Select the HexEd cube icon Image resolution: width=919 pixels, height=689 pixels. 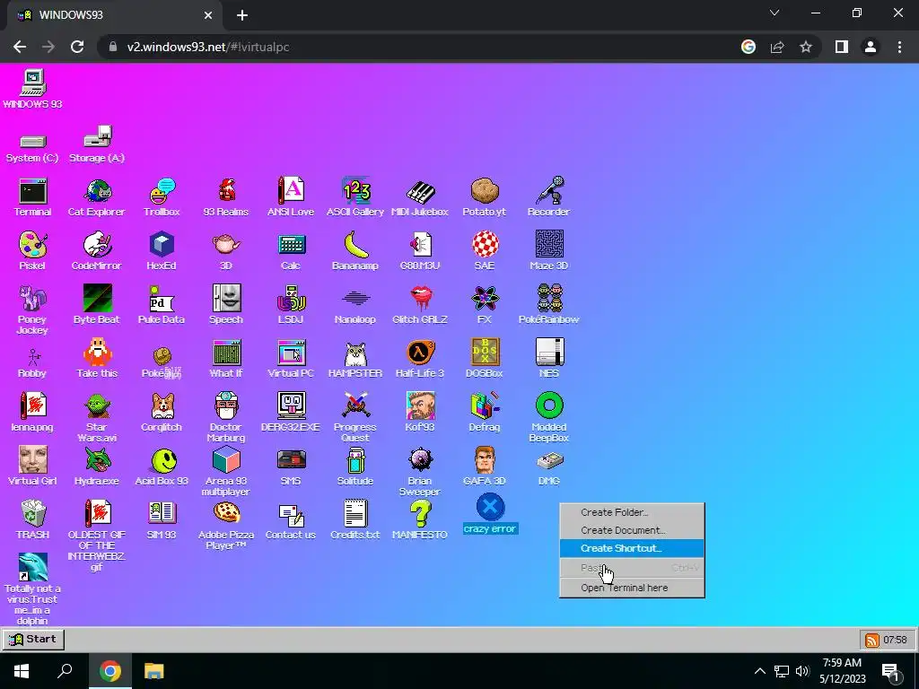(x=162, y=251)
